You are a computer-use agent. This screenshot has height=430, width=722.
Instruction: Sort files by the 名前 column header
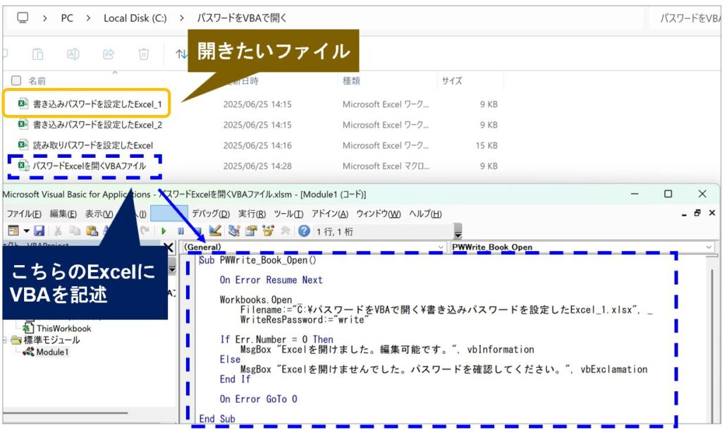37,81
